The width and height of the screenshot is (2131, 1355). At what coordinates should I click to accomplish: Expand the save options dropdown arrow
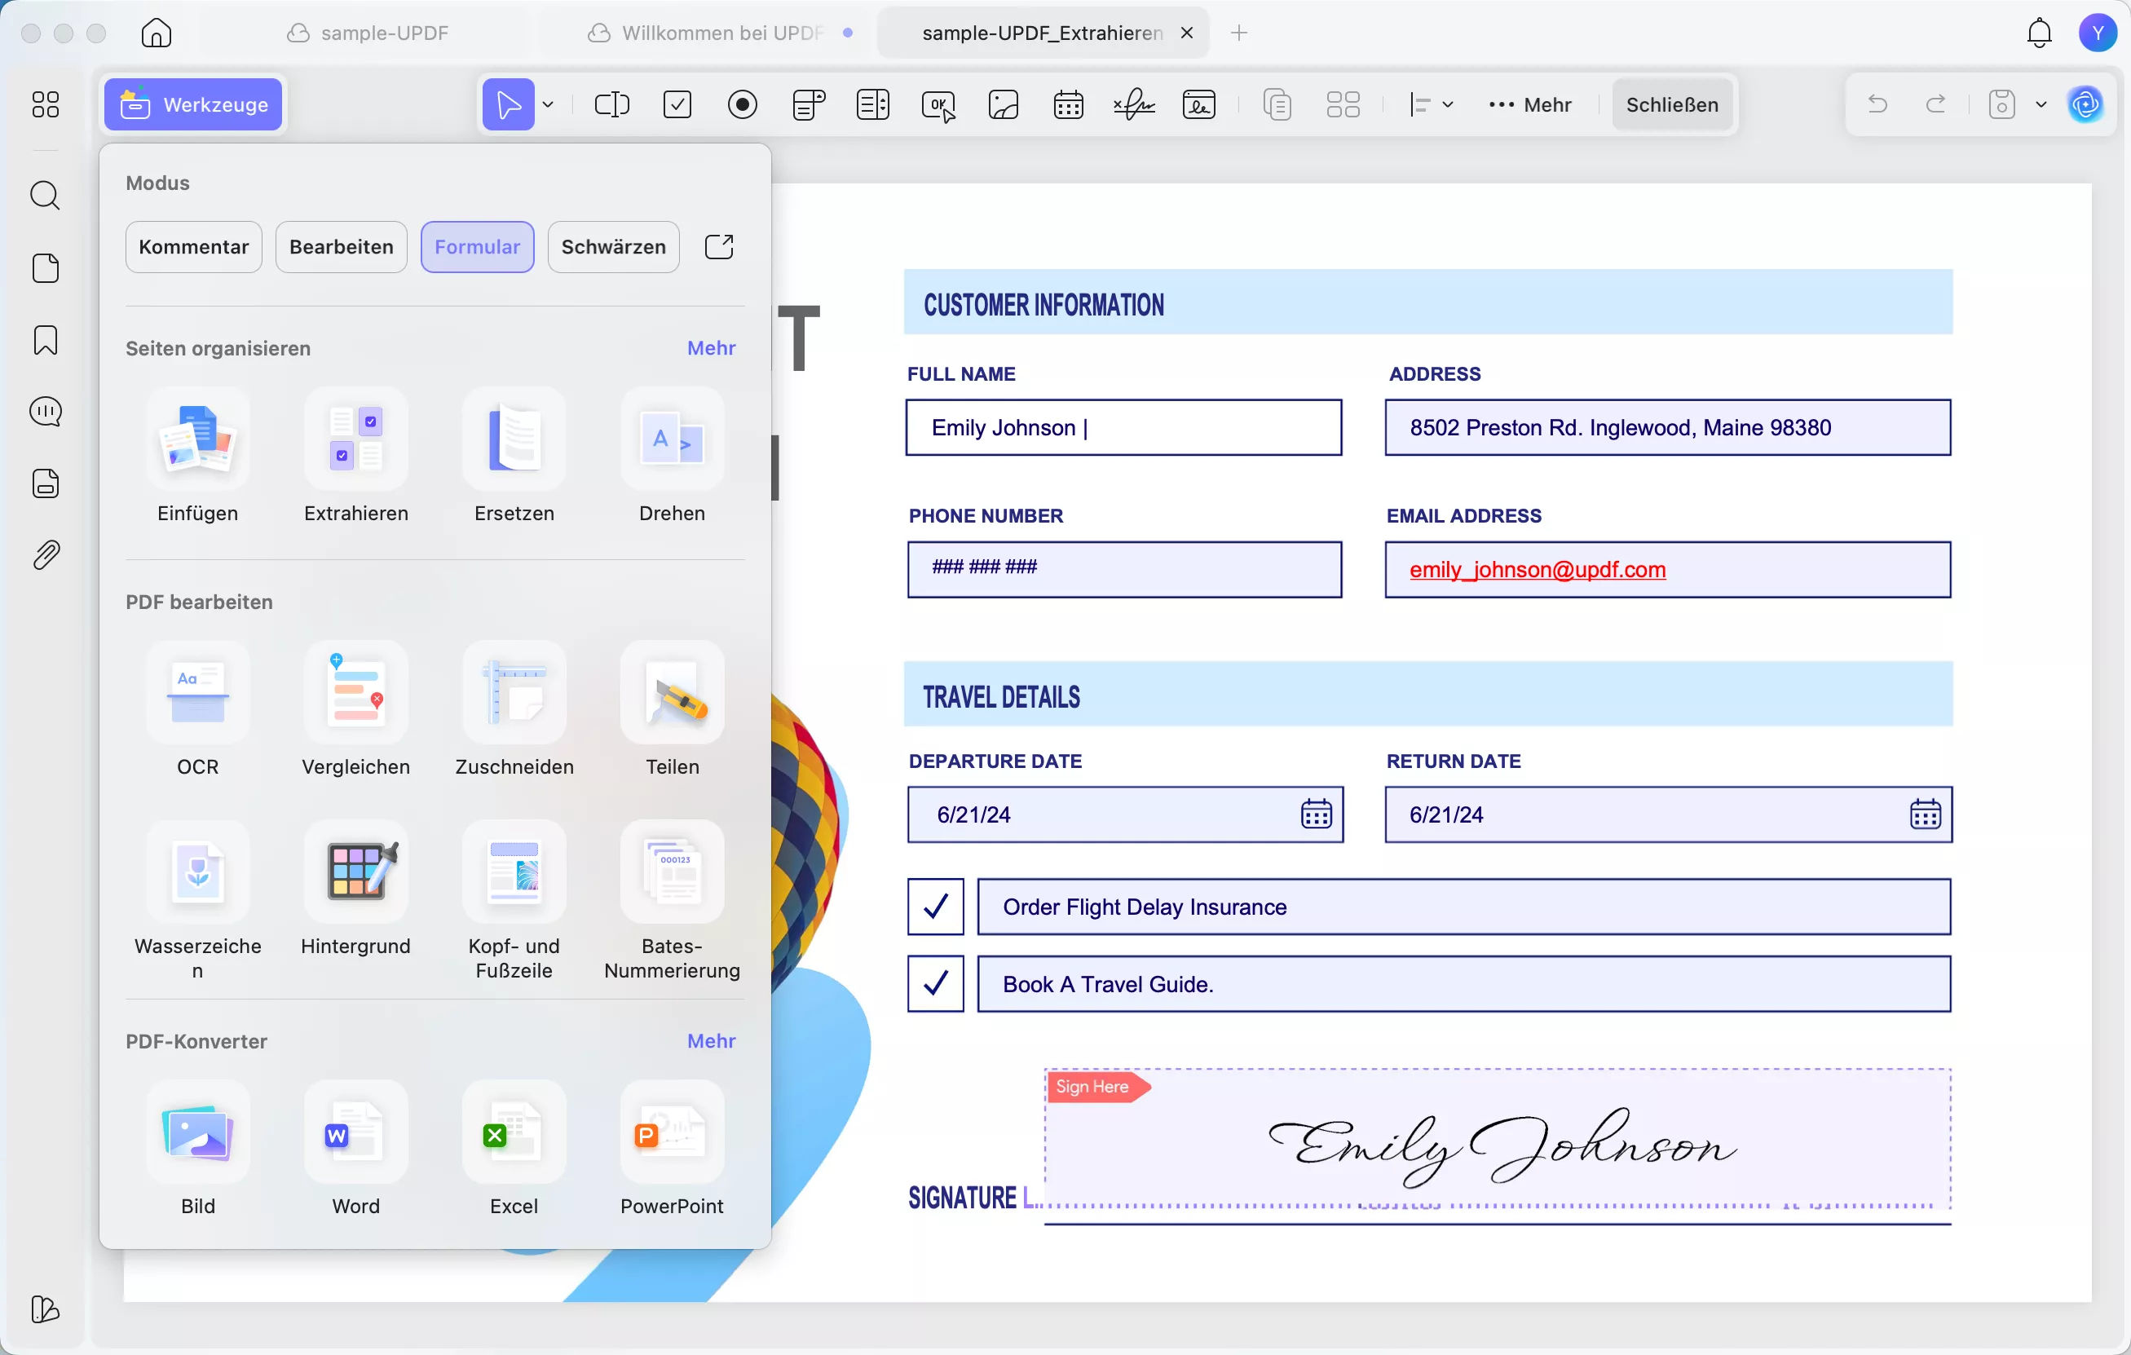coord(2041,104)
